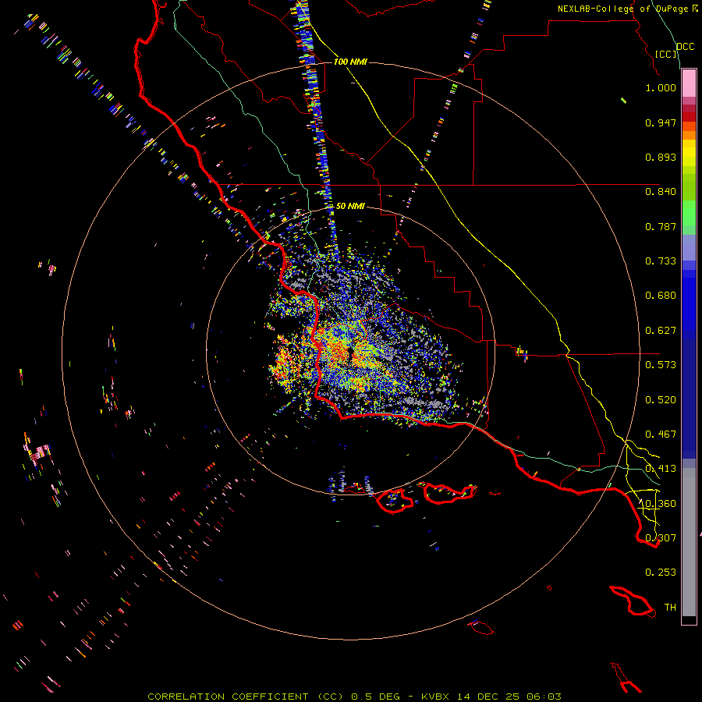Click the 0.627 color scale value
Screen dimensions: 702x702
[x=661, y=331]
